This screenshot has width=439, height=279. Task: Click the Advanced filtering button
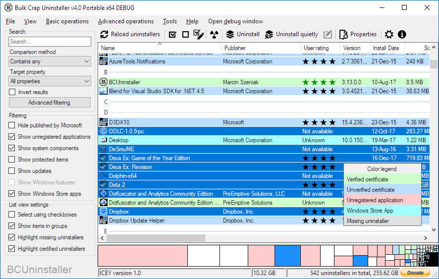[x=50, y=103]
